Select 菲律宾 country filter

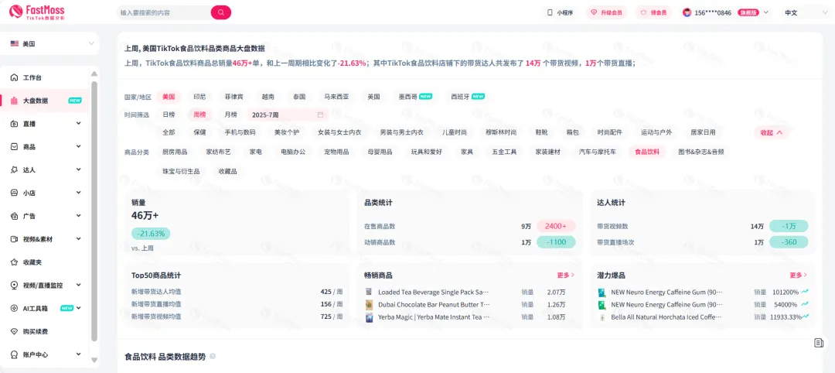(x=233, y=97)
